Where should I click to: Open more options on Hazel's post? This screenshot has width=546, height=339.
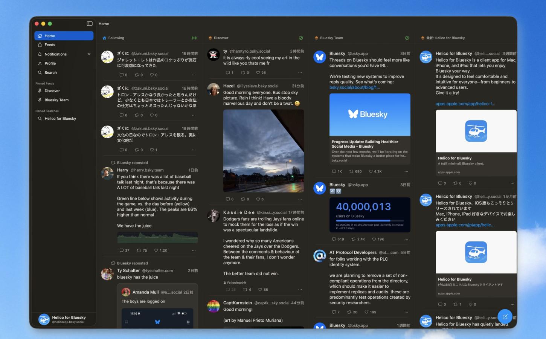coord(300,199)
